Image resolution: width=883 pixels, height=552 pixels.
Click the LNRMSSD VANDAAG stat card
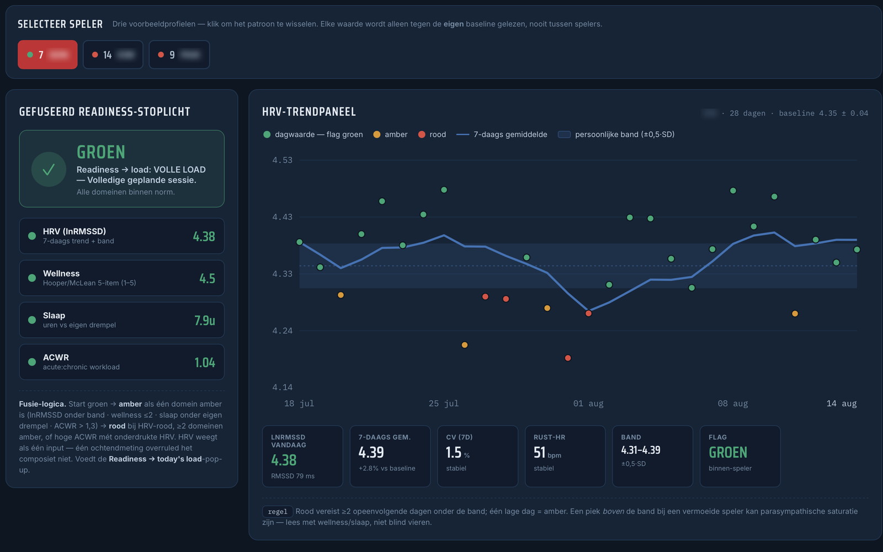tap(302, 456)
